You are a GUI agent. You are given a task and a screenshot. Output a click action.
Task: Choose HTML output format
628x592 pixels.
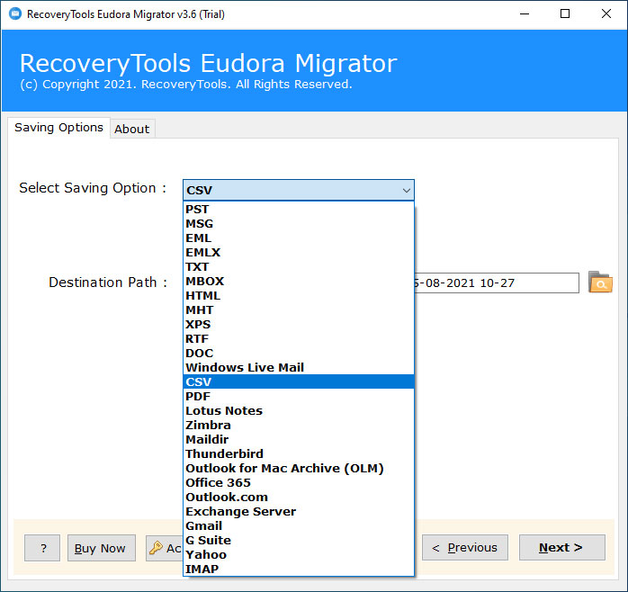click(x=299, y=296)
